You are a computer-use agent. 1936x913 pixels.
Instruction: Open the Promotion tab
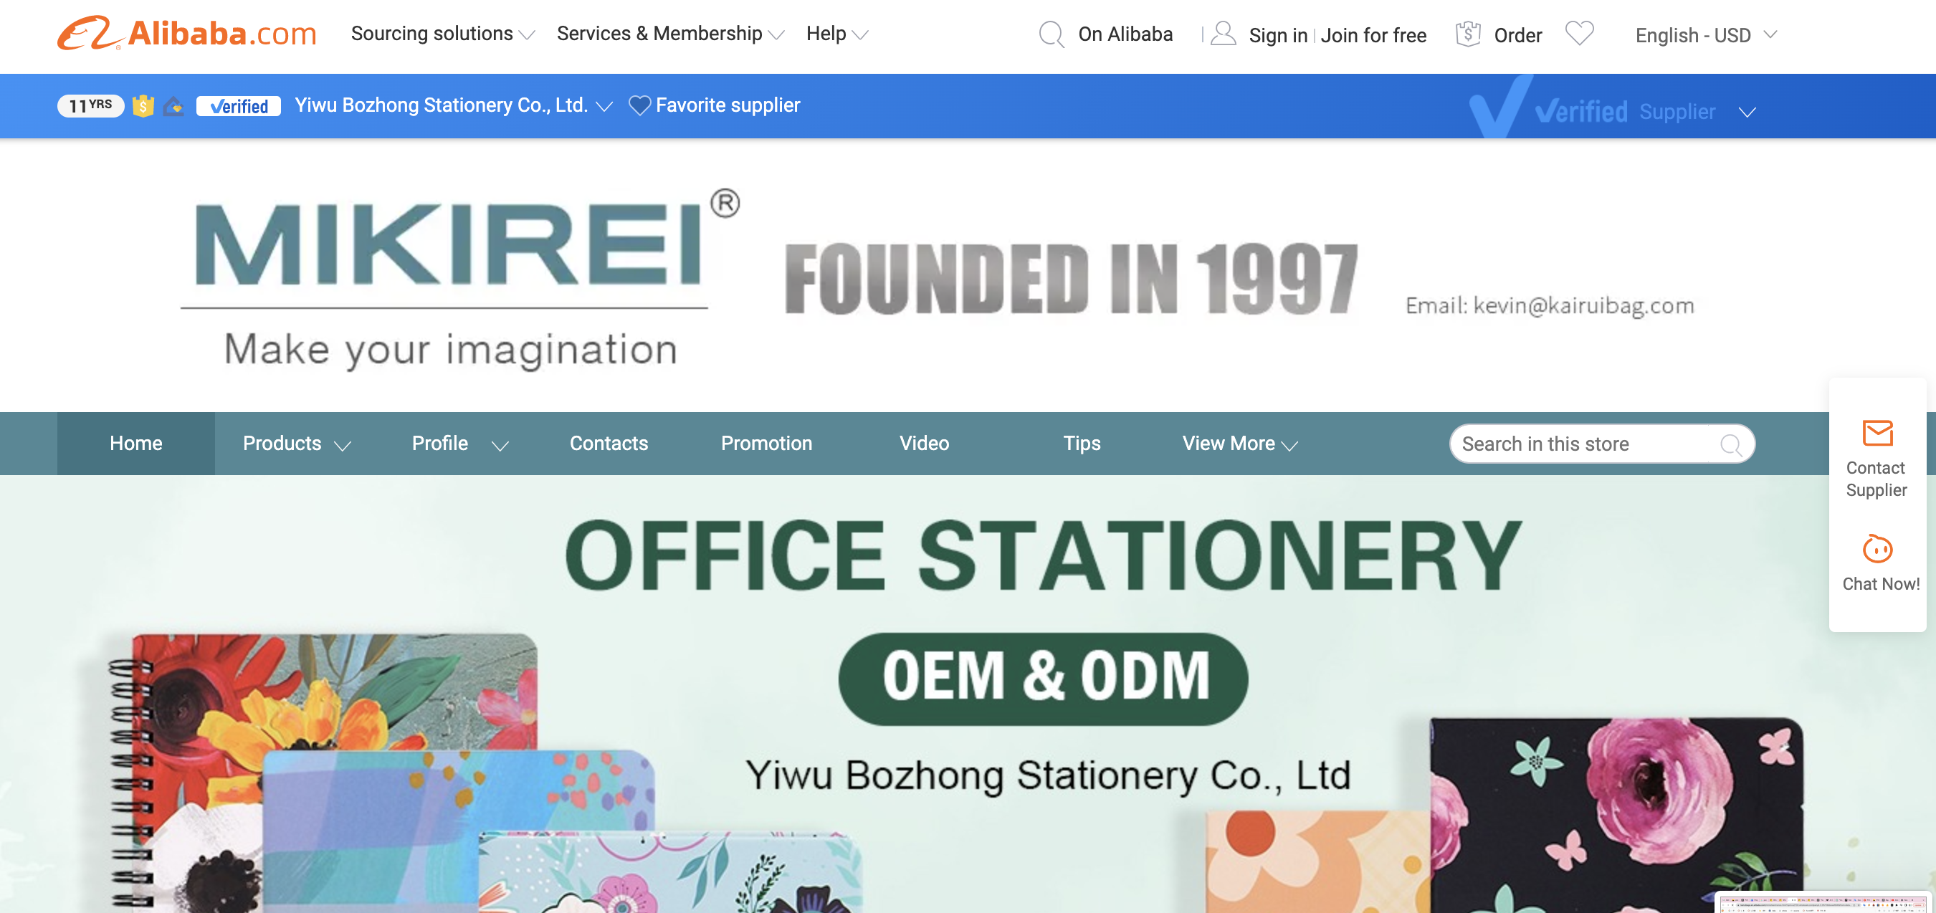coord(766,444)
